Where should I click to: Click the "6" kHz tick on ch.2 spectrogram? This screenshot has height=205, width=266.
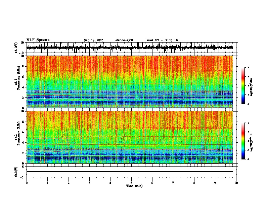click(x=24, y=132)
